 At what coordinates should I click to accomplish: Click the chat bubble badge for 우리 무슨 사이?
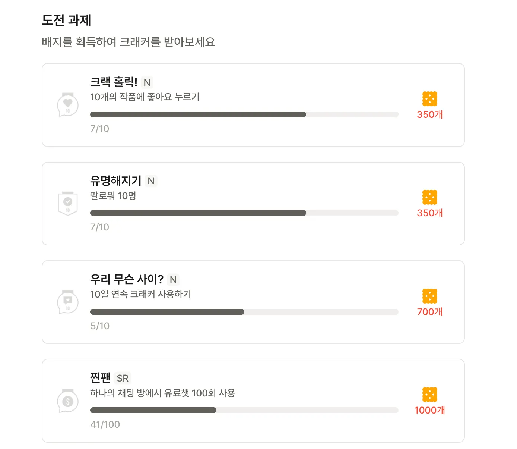pyautogui.click(x=67, y=302)
